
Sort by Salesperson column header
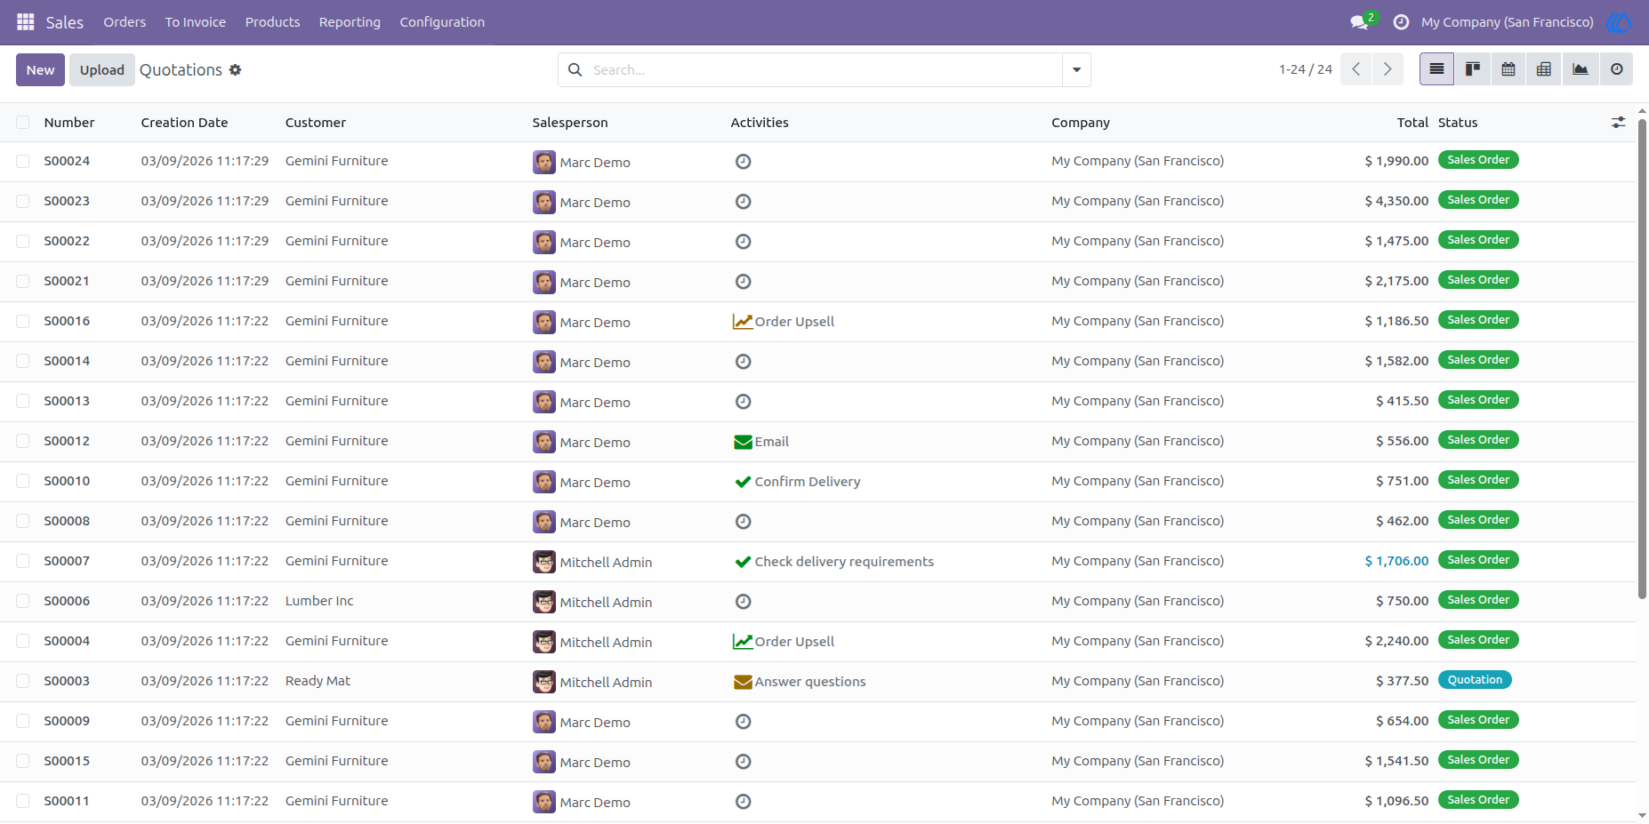pos(570,123)
